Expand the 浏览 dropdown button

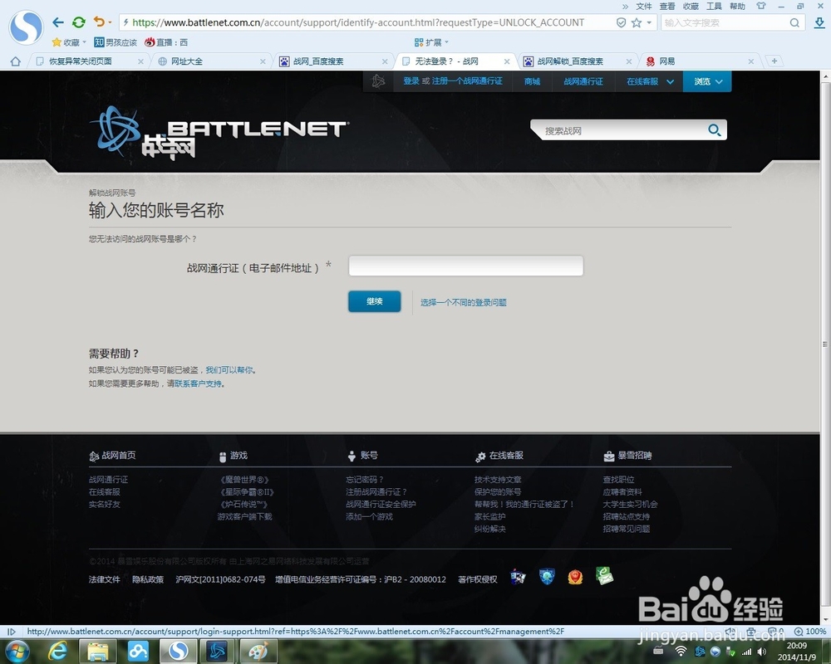click(707, 81)
